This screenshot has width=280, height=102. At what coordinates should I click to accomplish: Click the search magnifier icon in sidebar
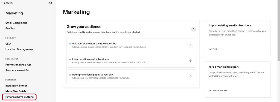51,3
